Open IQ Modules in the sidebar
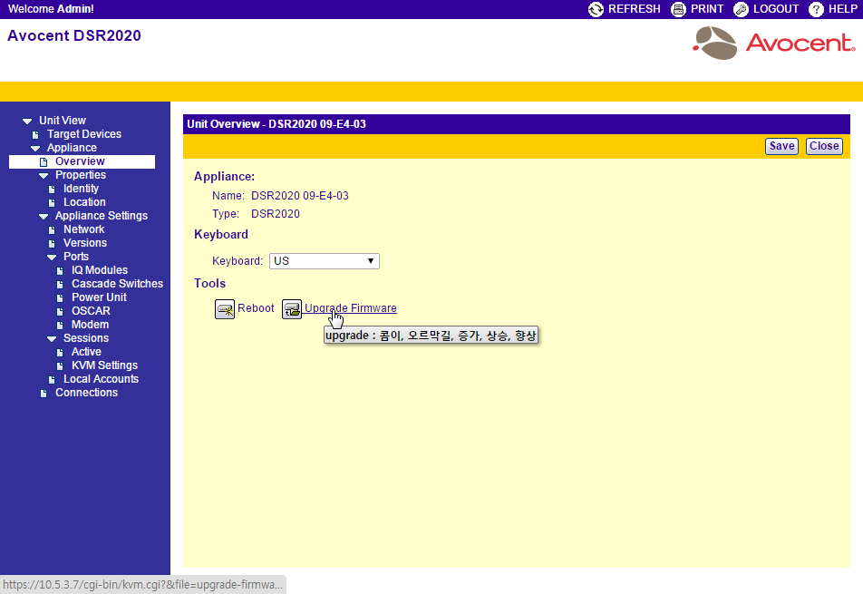Viewport: 863px width, 594px height. (x=100, y=269)
